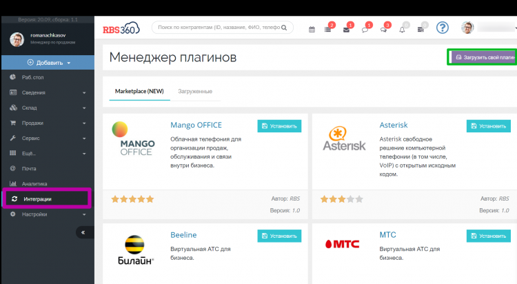
Task: Open Beeline title link
Action: click(x=183, y=235)
